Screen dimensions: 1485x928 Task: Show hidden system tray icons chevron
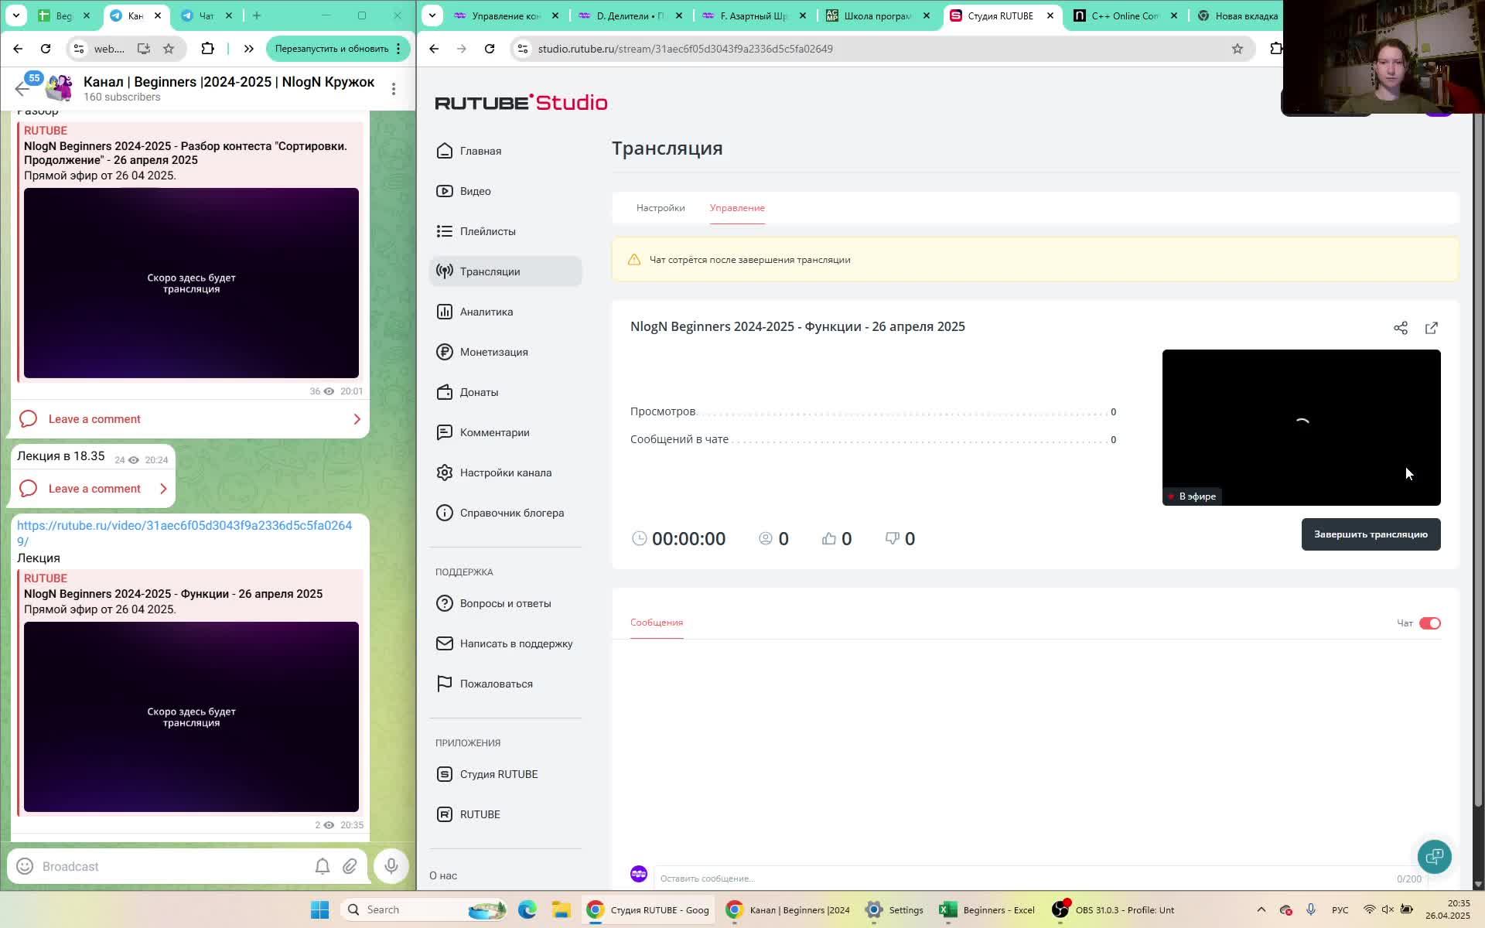pos(1261,909)
